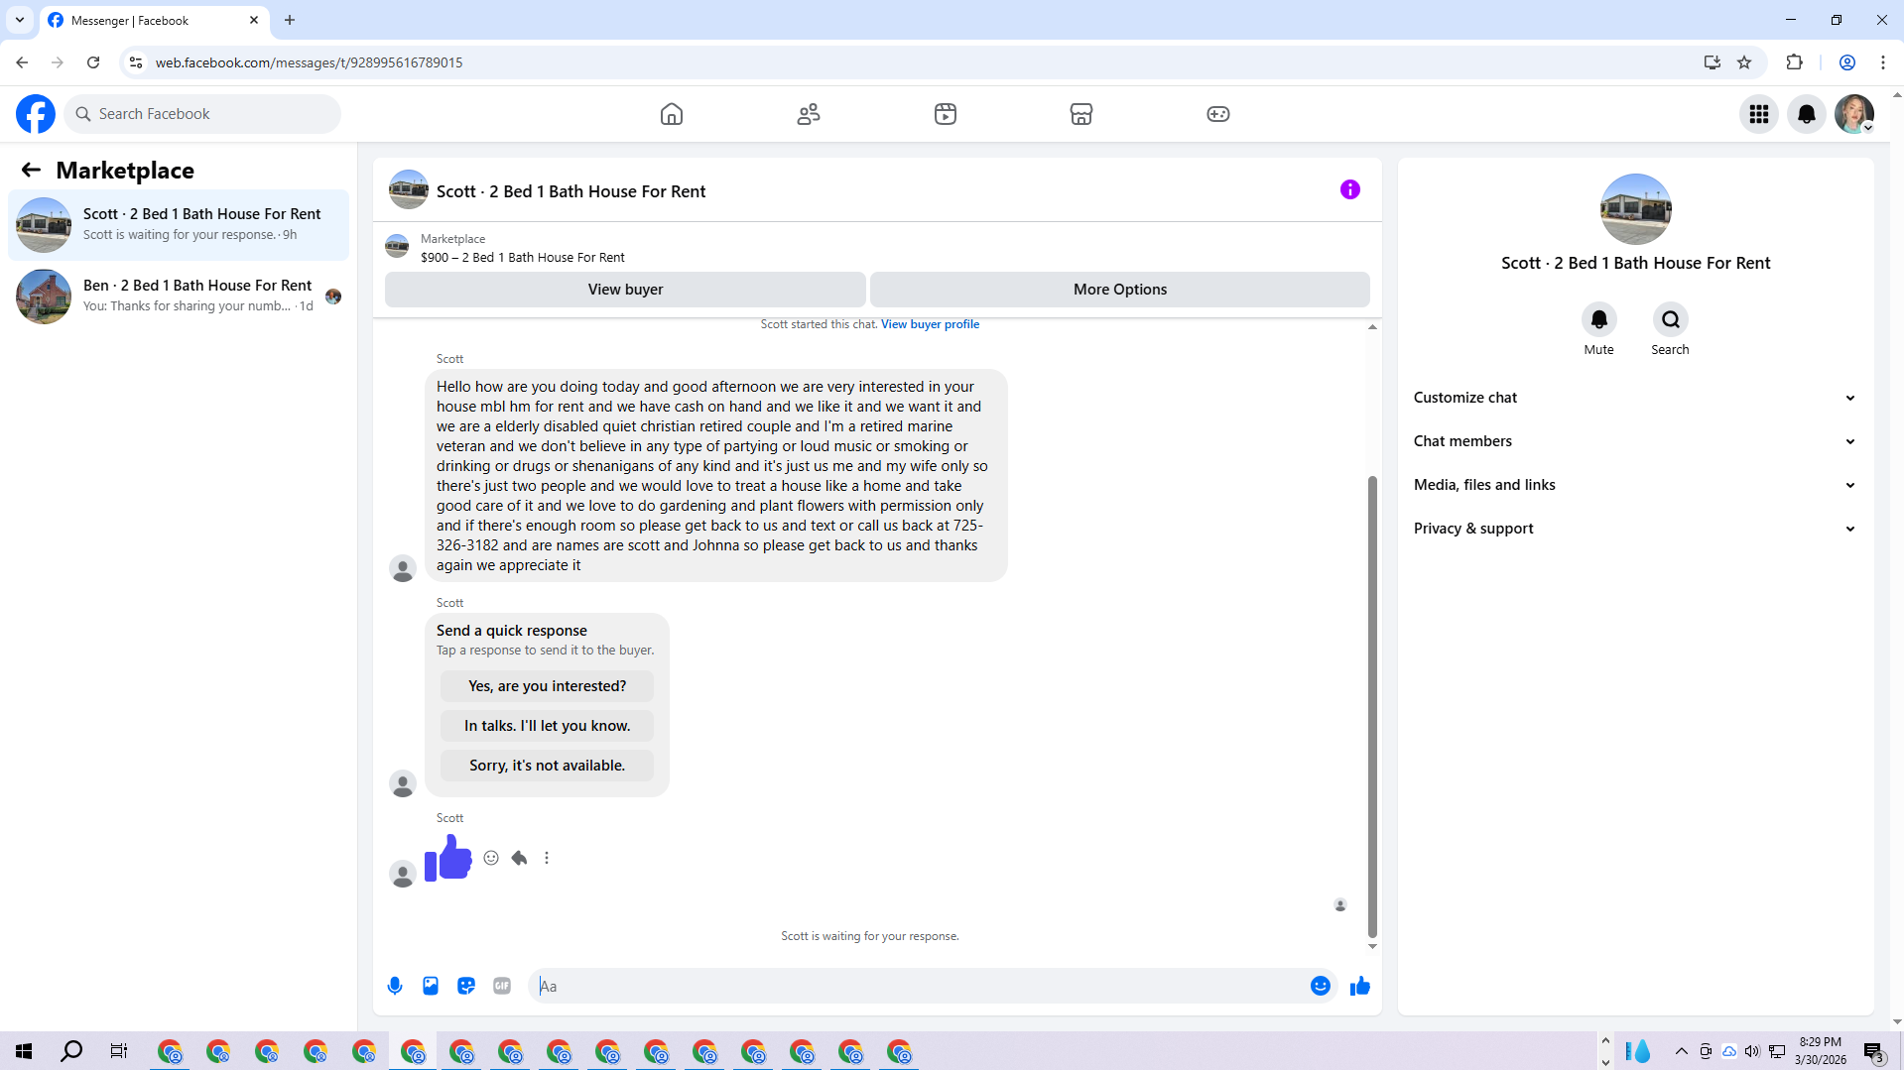Open more options dots beside thumbs-up message

pyautogui.click(x=547, y=858)
